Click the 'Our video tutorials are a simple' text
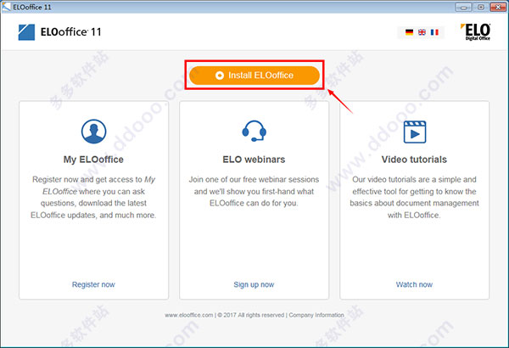Screen dimensions: 509x348 point(414,197)
